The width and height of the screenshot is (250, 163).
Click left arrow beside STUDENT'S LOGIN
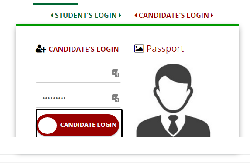(52, 15)
